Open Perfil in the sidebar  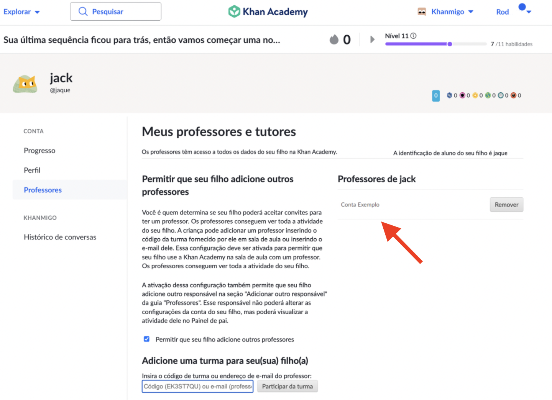point(32,170)
